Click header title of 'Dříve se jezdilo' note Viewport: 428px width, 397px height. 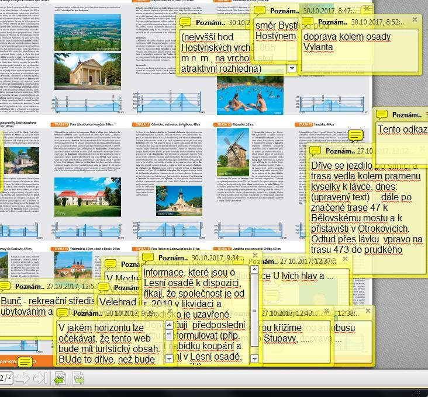[x=340, y=151]
